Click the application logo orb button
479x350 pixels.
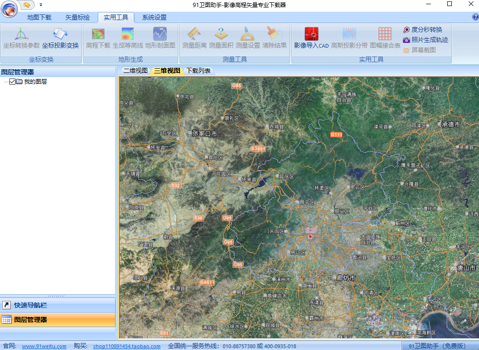[x=9, y=9]
